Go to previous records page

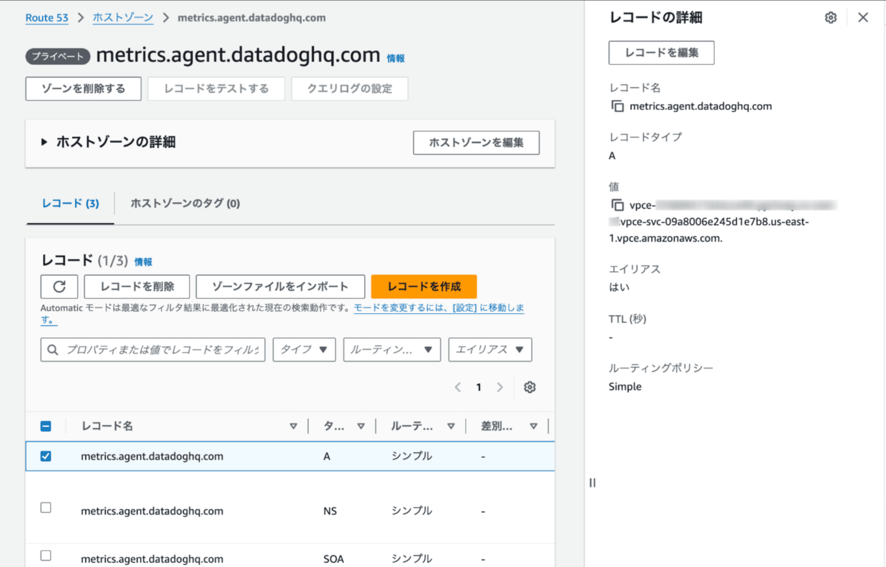458,387
